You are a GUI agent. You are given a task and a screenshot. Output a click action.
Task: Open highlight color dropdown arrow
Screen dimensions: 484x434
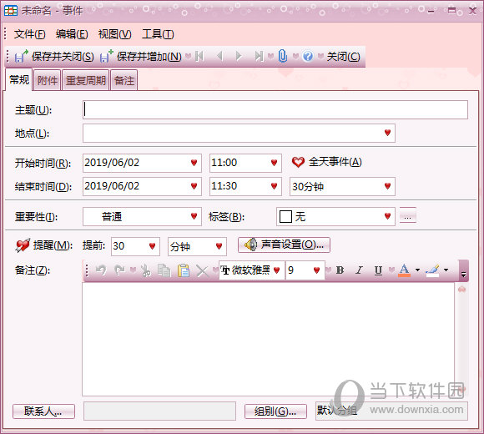click(x=446, y=270)
